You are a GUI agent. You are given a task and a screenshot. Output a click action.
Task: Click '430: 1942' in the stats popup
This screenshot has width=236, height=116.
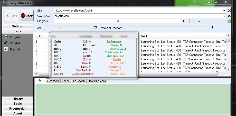89,45
